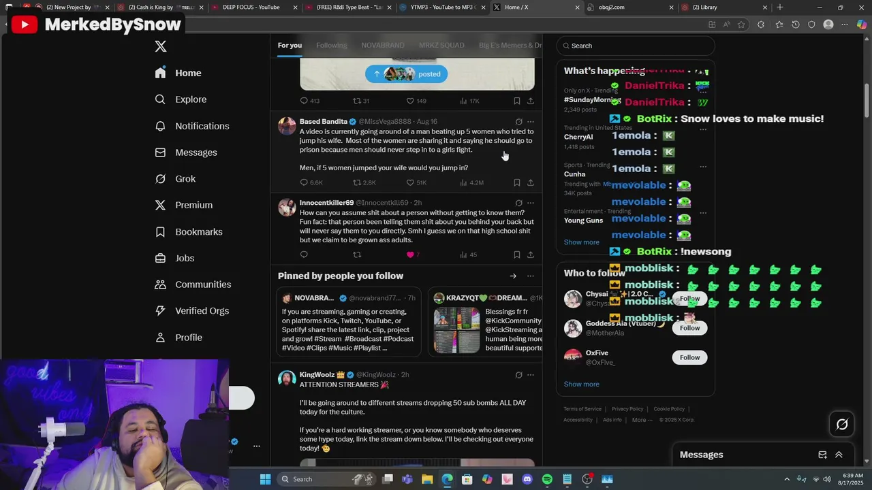This screenshot has height=490, width=872.
Task: Open Verified Orgs in sidebar
Action: (x=191, y=310)
